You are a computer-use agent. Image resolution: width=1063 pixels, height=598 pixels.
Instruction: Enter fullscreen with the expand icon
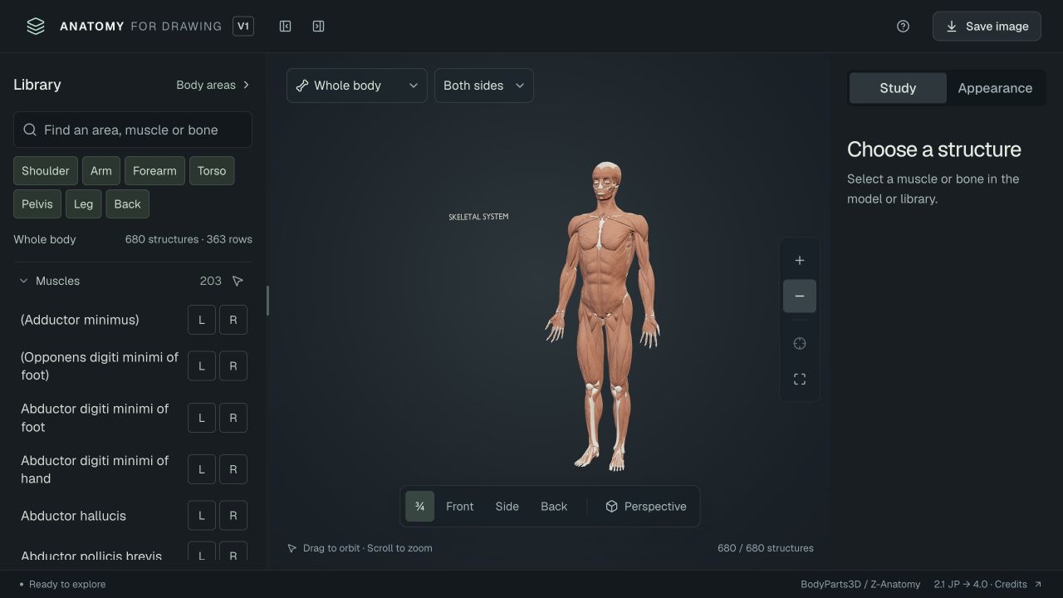pyautogui.click(x=800, y=380)
